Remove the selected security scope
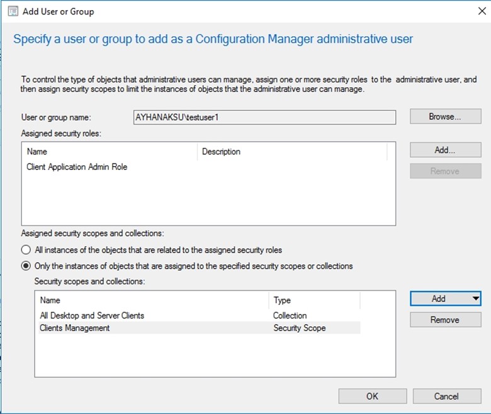This screenshot has height=414, width=491. [445, 320]
